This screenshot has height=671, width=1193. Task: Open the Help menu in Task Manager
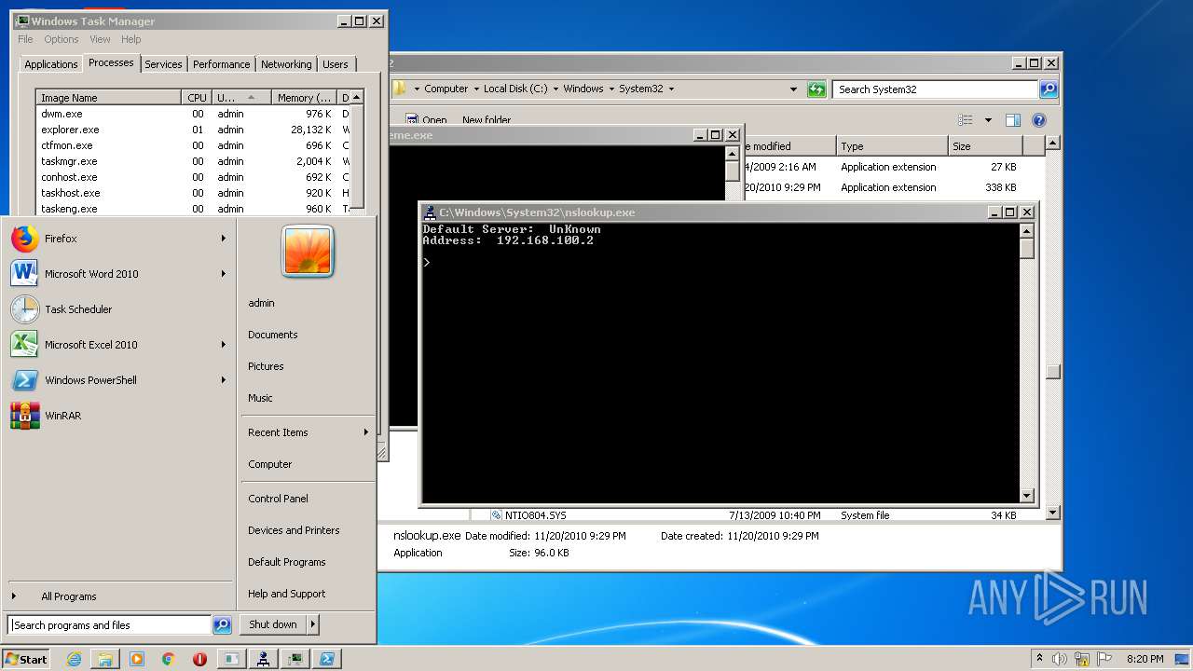click(x=131, y=39)
